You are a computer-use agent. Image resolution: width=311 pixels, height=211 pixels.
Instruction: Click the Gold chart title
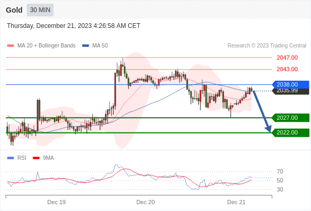(x=14, y=10)
